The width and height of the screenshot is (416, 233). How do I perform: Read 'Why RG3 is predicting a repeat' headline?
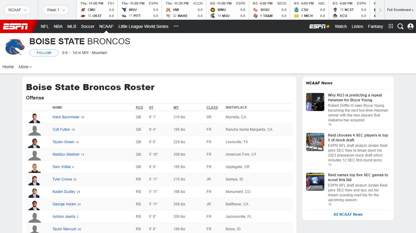(355, 98)
